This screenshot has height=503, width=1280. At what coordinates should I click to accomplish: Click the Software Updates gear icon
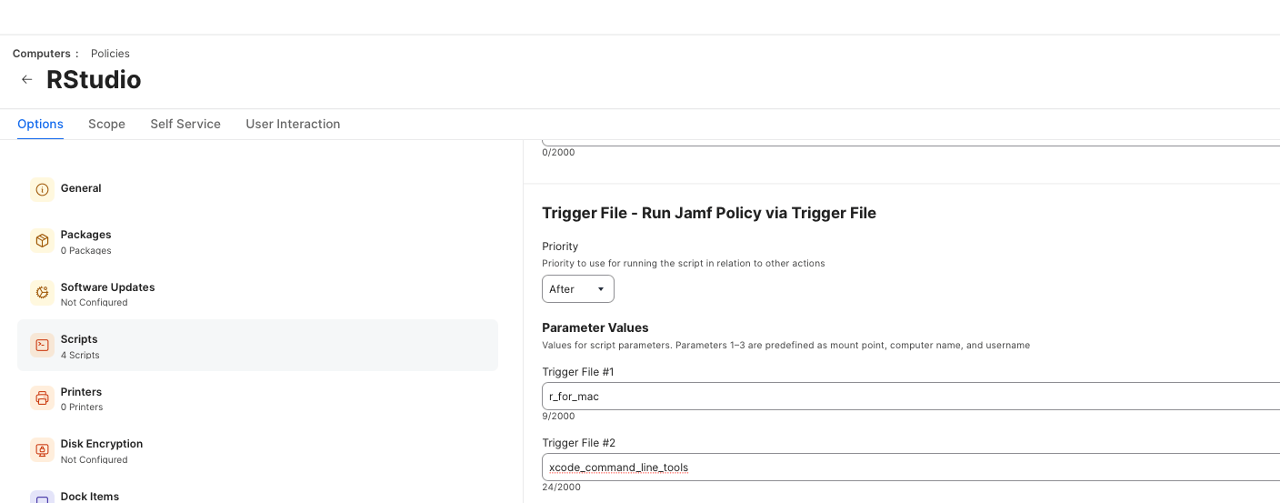click(42, 293)
